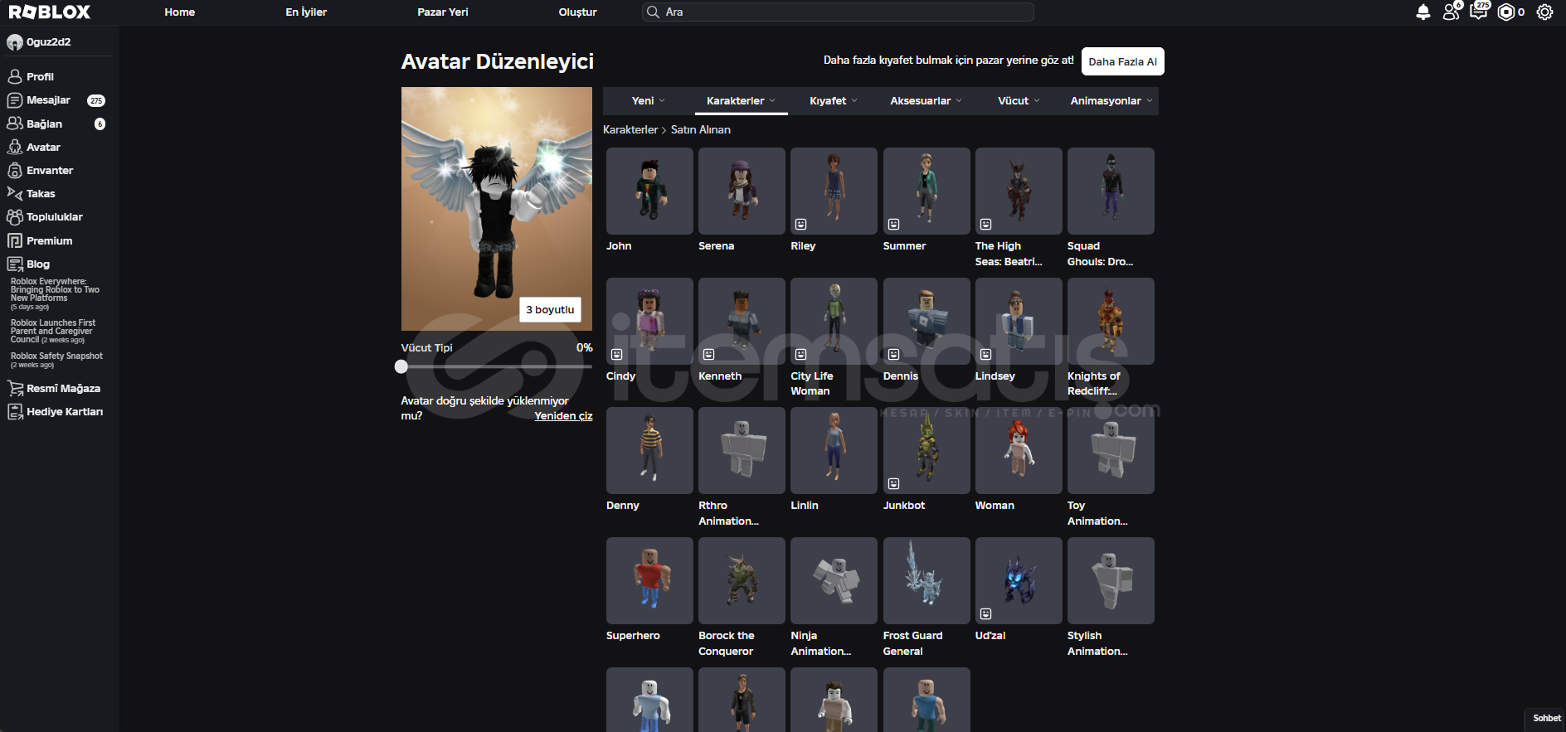Click the Roblox logo
This screenshot has width=1566, height=732.
click(50, 12)
